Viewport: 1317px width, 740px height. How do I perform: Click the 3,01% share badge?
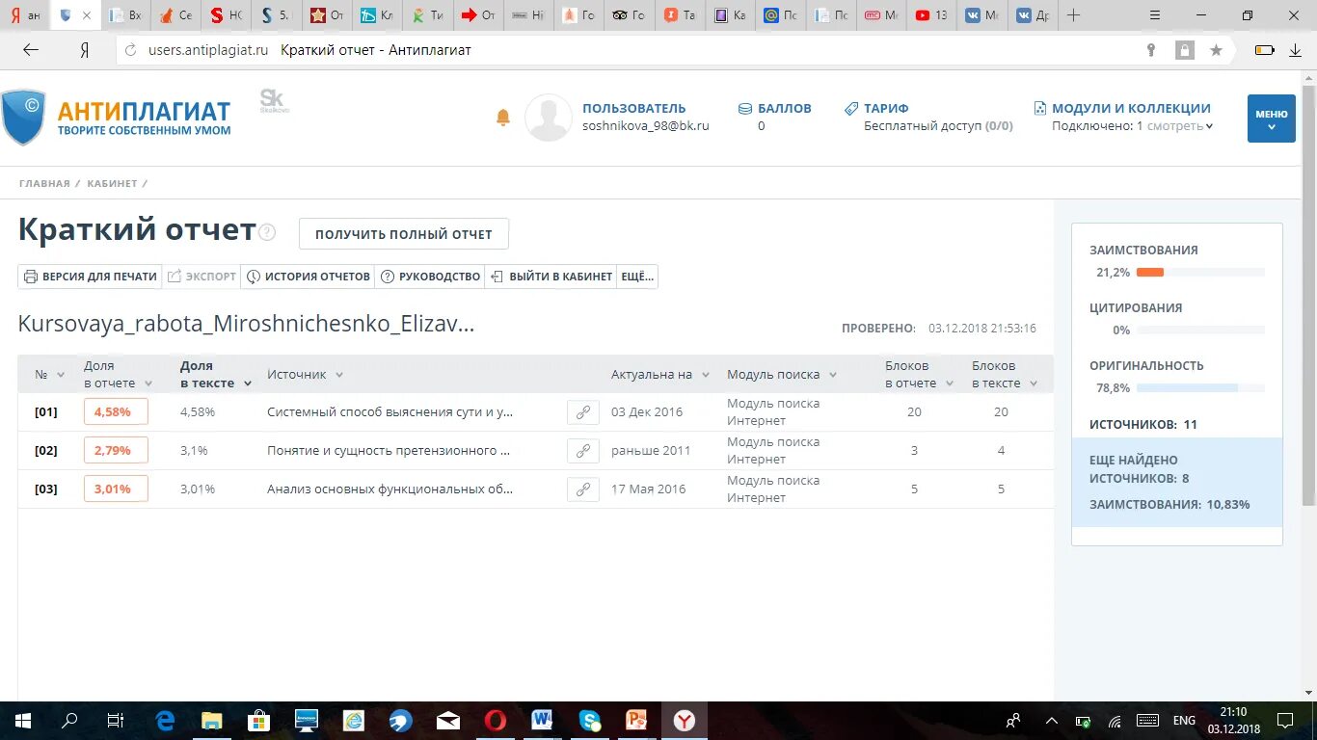(116, 489)
